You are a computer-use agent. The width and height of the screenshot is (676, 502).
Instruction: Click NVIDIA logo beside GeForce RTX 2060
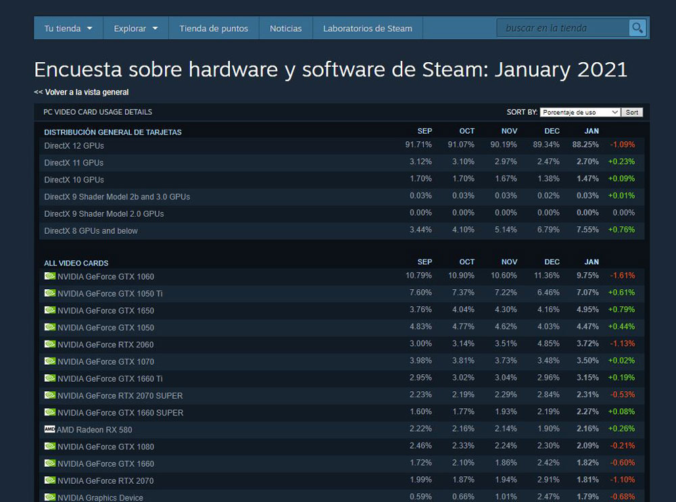(50, 345)
